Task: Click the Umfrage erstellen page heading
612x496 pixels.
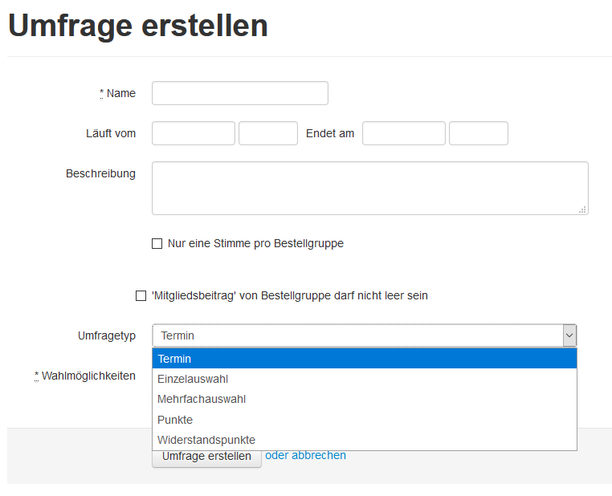Action: tap(137, 26)
